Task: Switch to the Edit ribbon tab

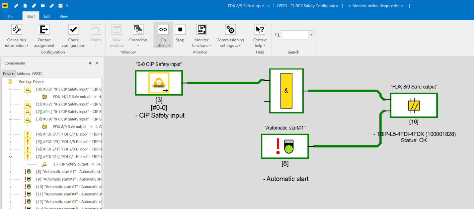Action: coord(47,16)
